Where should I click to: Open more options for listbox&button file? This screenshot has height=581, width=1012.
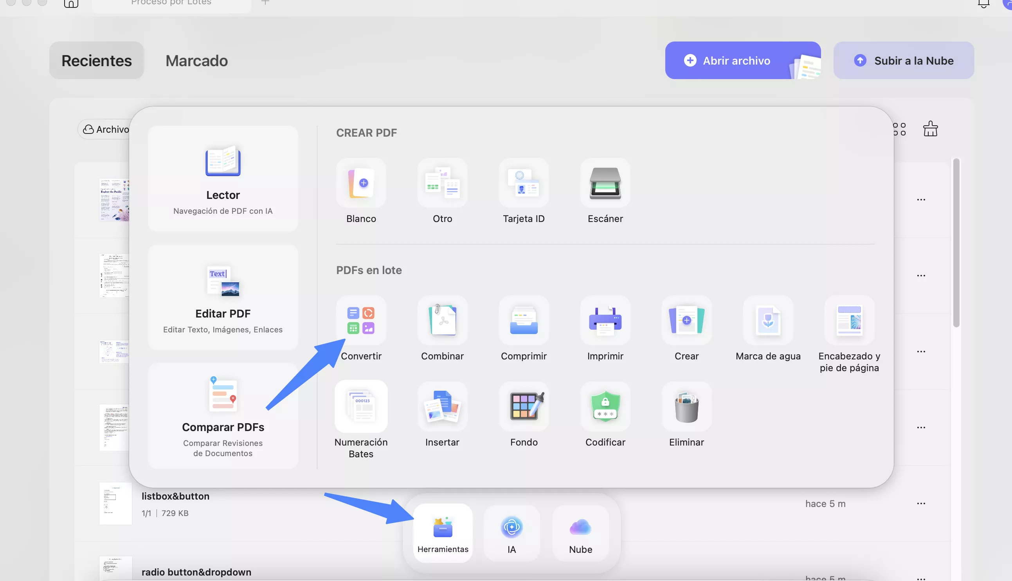[921, 503]
